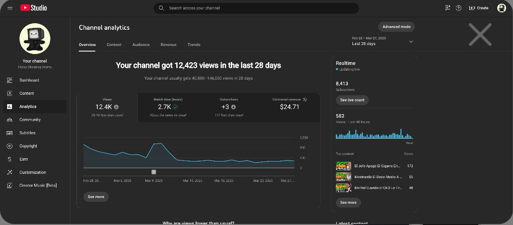The image size is (513, 225).
Task: Open Dashboard from the sidebar
Action: (29, 80)
